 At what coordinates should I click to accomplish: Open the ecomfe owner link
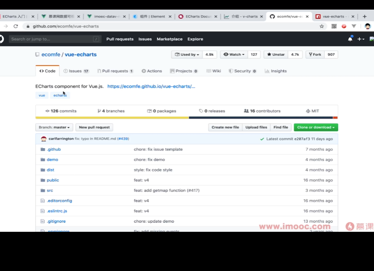click(51, 54)
